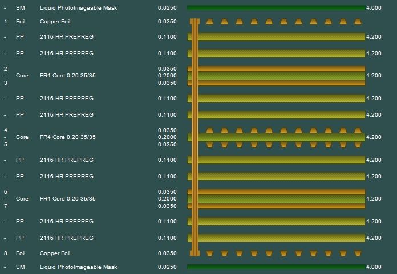Click layer number 4 in the stackup
The height and width of the screenshot is (274, 397).
click(x=6, y=130)
